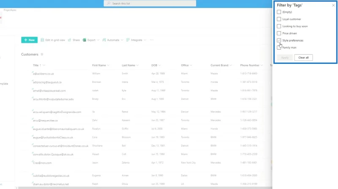Image resolution: width=338 pixels, height=189 pixels.
Task: Click the Zelenia last name cell
Action: [x=125, y=163]
